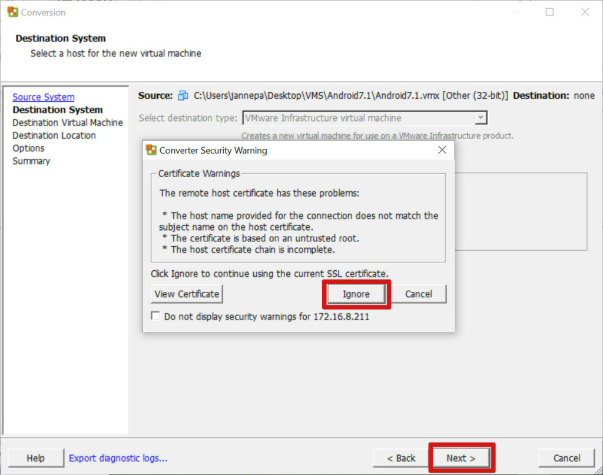This screenshot has width=603, height=475.
Task: Maximize the Conversion window
Action: [549, 12]
